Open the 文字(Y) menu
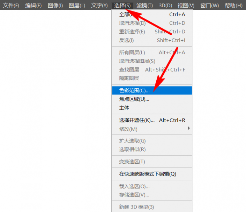This screenshot has height=212, width=246. tap(99, 6)
